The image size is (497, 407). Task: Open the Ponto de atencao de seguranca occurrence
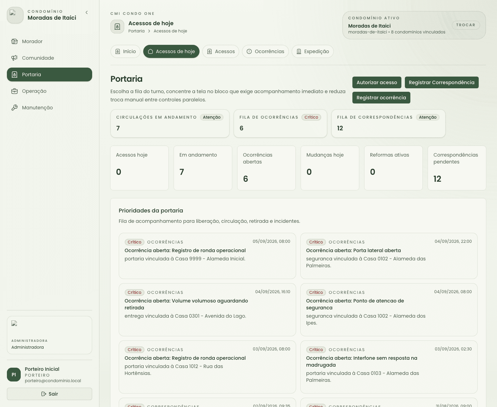pos(389,310)
